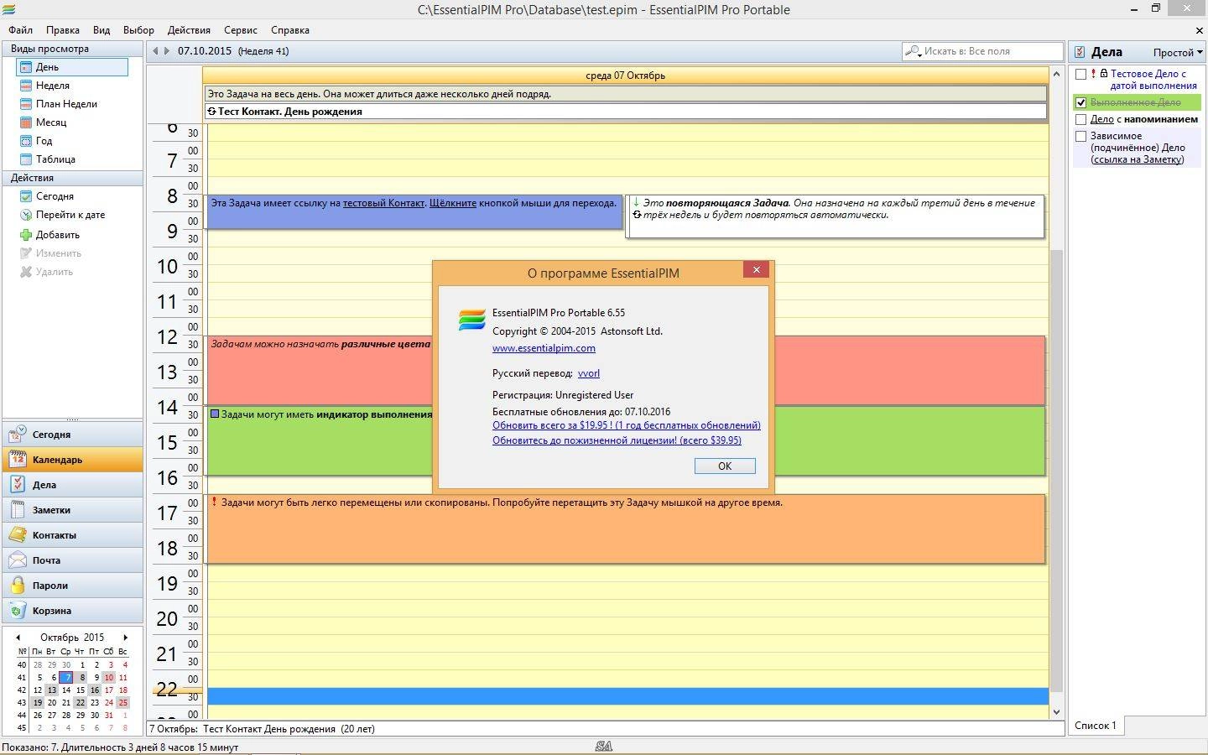Select the повторяющаяся Задача appointment
Viewport: 1208px width, 755px height.
click(x=836, y=216)
